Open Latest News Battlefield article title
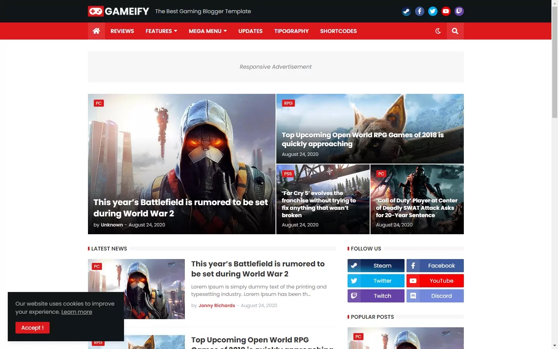This screenshot has width=558, height=349. point(258,269)
